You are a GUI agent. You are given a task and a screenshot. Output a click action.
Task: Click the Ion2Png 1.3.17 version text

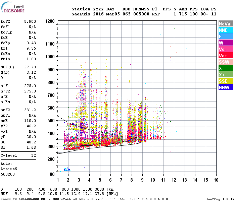(x=220, y=199)
